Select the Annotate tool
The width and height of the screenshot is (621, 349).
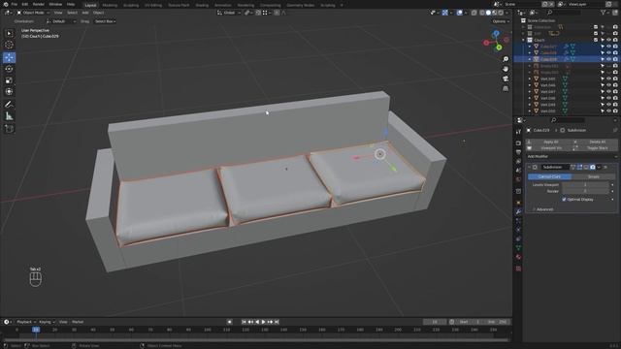(x=9, y=105)
